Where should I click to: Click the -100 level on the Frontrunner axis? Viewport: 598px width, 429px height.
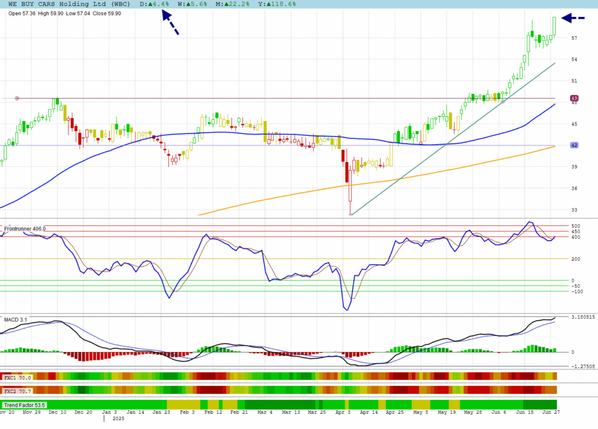click(x=577, y=292)
